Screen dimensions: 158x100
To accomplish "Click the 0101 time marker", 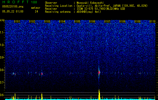I will point(17,21).
